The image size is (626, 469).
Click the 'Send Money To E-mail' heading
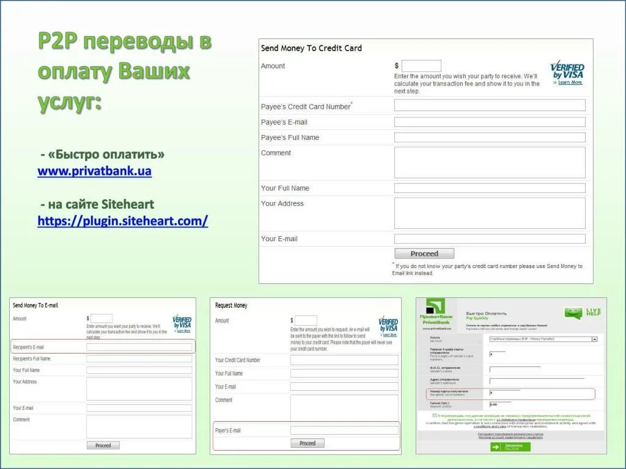tap(35, 305)
